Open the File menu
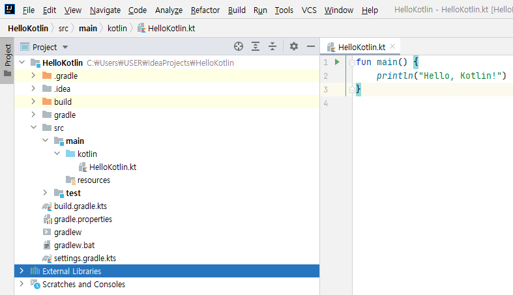513x295 pixels. [x=29, y=10]
